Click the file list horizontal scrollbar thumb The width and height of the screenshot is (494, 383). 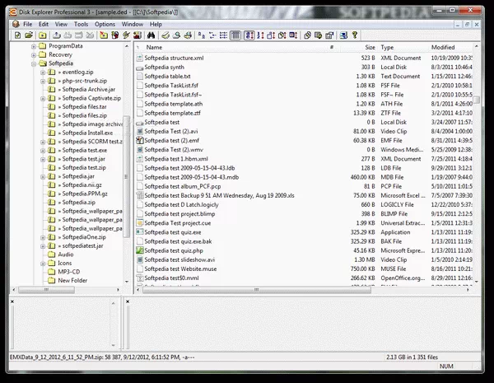click(256, 290)
